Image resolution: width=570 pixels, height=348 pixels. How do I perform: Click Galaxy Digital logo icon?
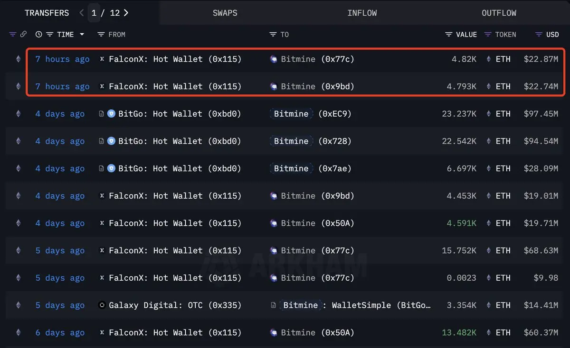pyautogui.click(x=102, y=305)
